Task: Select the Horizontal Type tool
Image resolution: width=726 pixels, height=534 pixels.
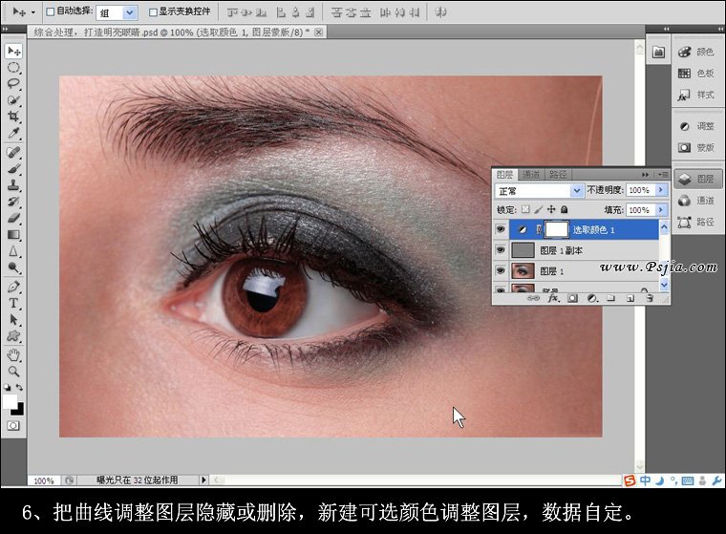Action: click(x=14, y=303)
